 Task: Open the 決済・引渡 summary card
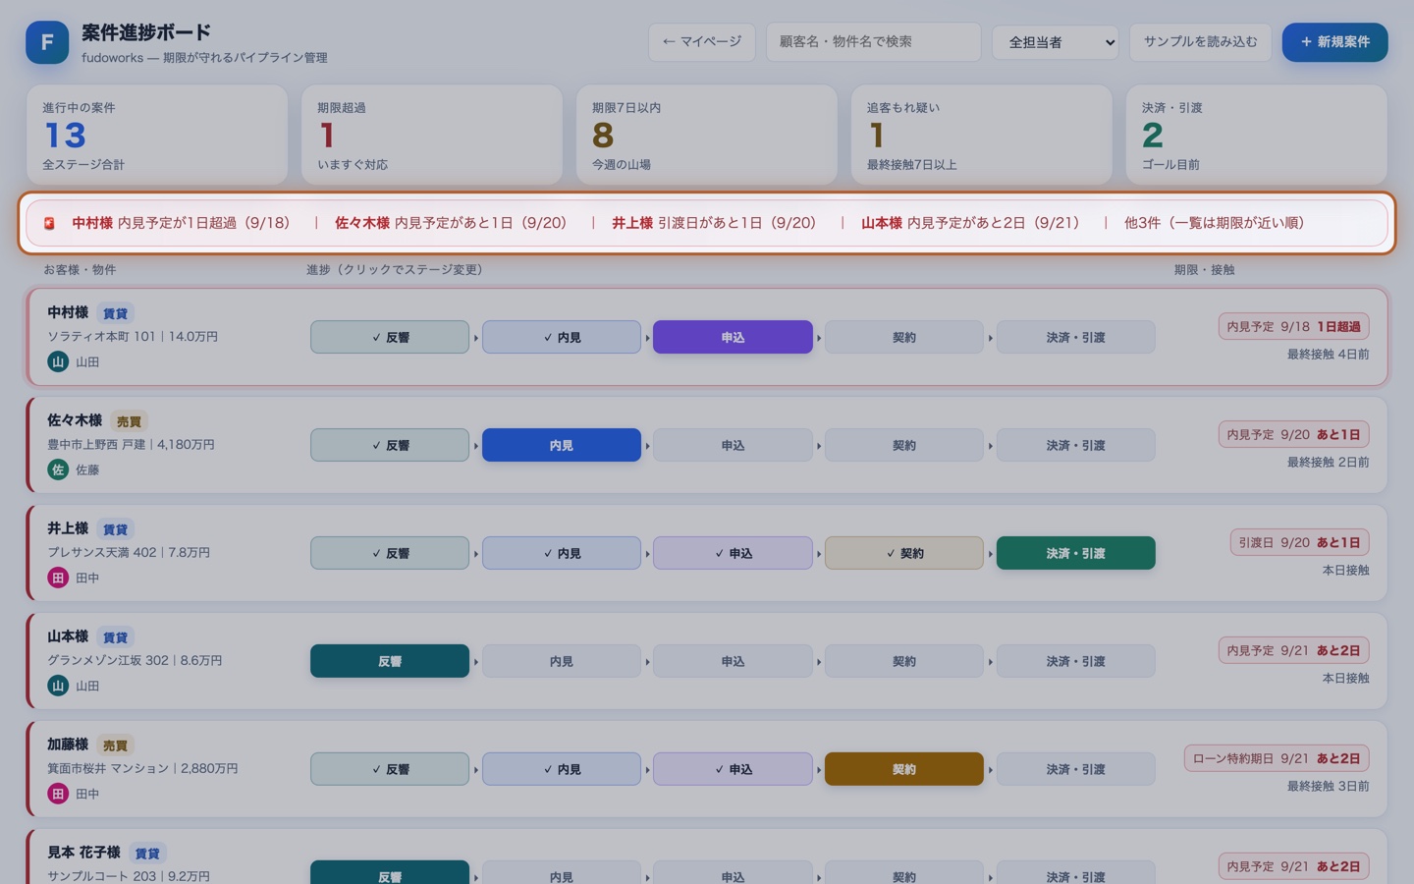pyautogui.click(x=1257, y=135)
